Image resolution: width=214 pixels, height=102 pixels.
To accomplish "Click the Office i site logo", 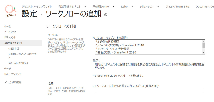I will coord(11,11).
